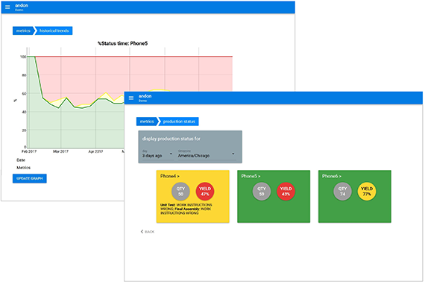Open the Phone5 card link

pyautogui.click(x=251, y=176)
